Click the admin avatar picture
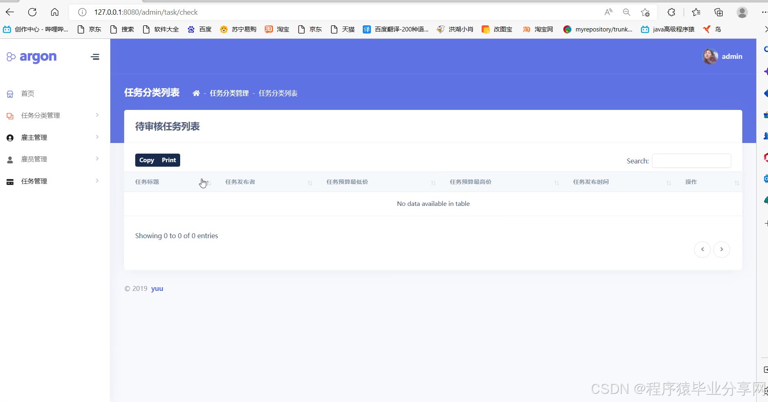 tap(710, 56)
